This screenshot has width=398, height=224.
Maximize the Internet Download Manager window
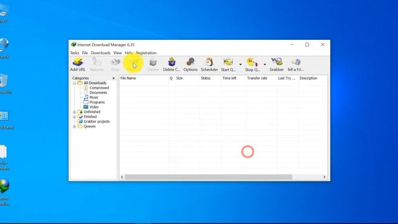coord(307,45)
